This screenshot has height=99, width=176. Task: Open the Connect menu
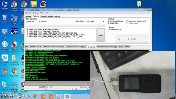point(28,13)
